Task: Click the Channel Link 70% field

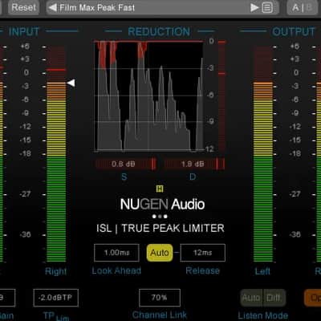Action: [160, 298]
